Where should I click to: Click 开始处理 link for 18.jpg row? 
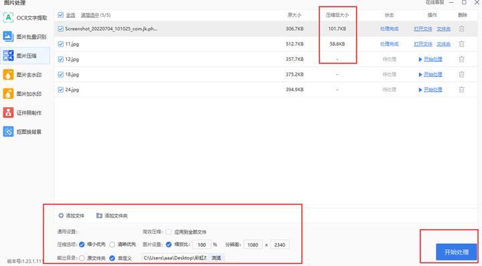(x=433, y=74)
